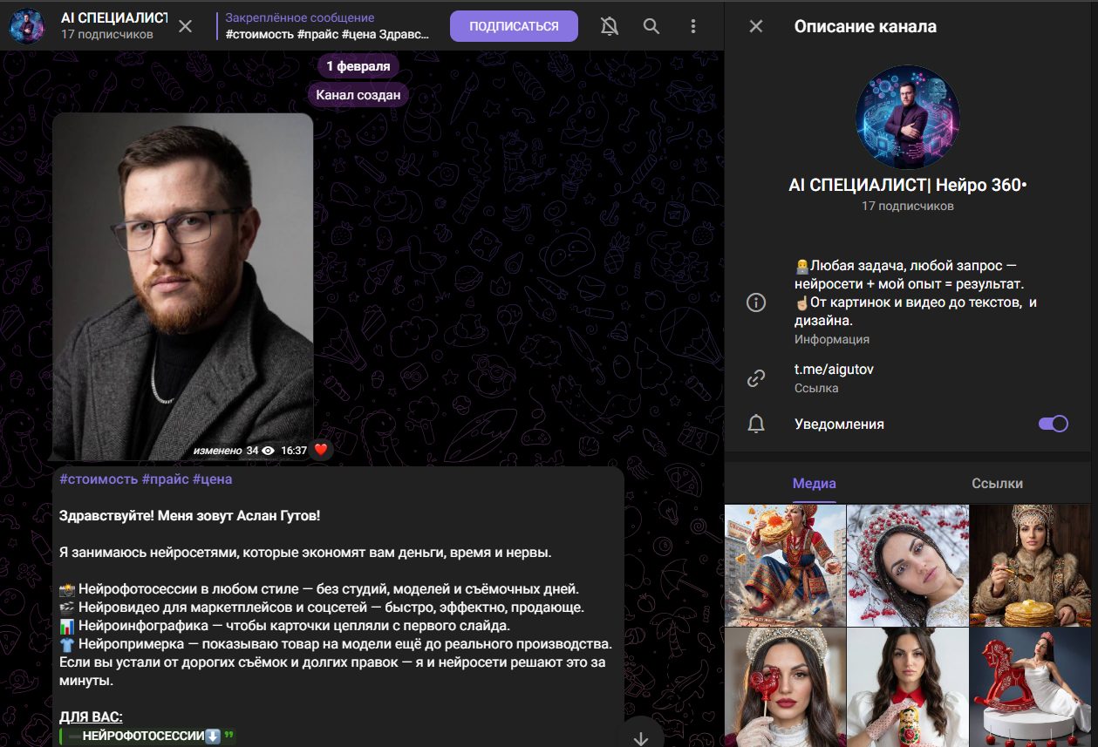Screen dimensions: 1098x747
Task: Click the #стоимость hashtag
Action: click(99, 479)
